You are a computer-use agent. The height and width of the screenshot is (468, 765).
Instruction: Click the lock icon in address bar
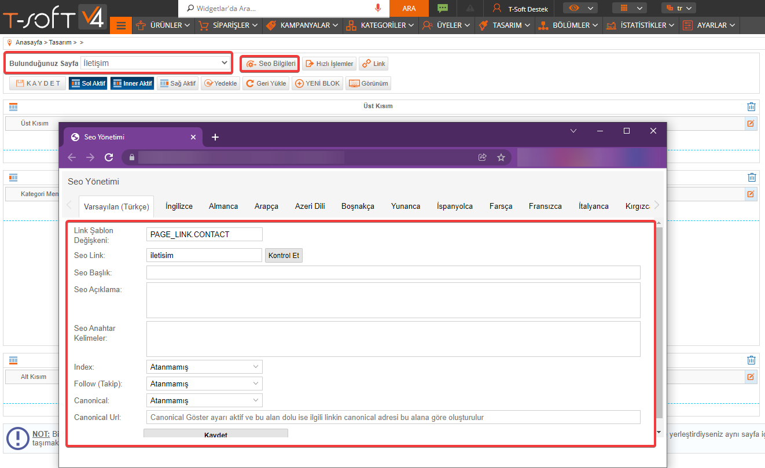pos(132,157)
